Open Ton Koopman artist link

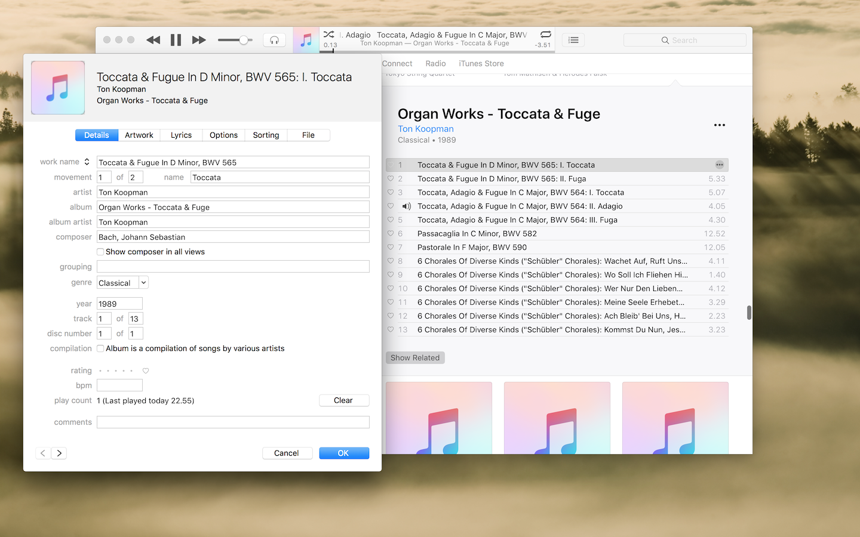click(x=426, y=129)
